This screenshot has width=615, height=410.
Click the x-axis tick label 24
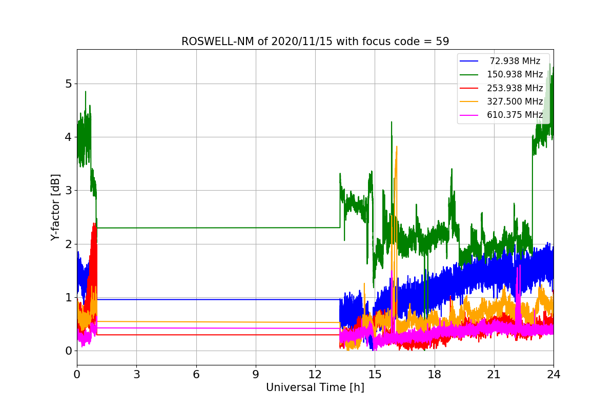coord(553,375)
